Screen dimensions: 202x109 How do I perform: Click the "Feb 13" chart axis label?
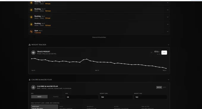pos(33,70)
